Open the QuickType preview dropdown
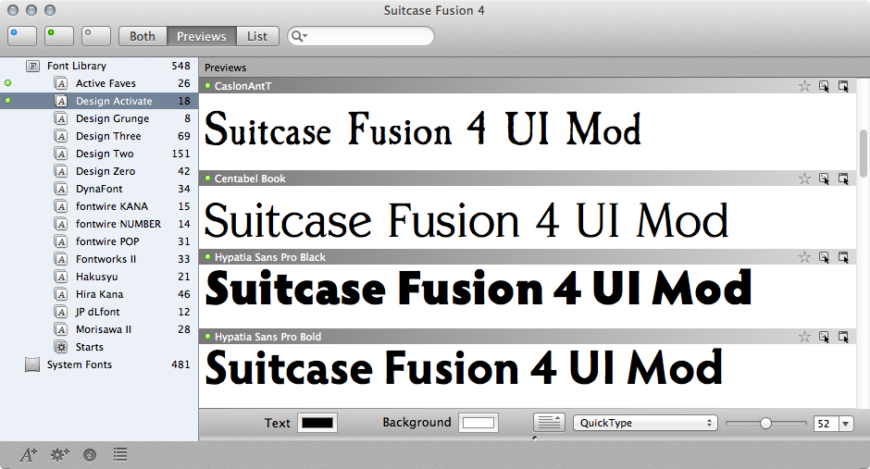This screenshot has height=469, width=870. click(645, 423)
